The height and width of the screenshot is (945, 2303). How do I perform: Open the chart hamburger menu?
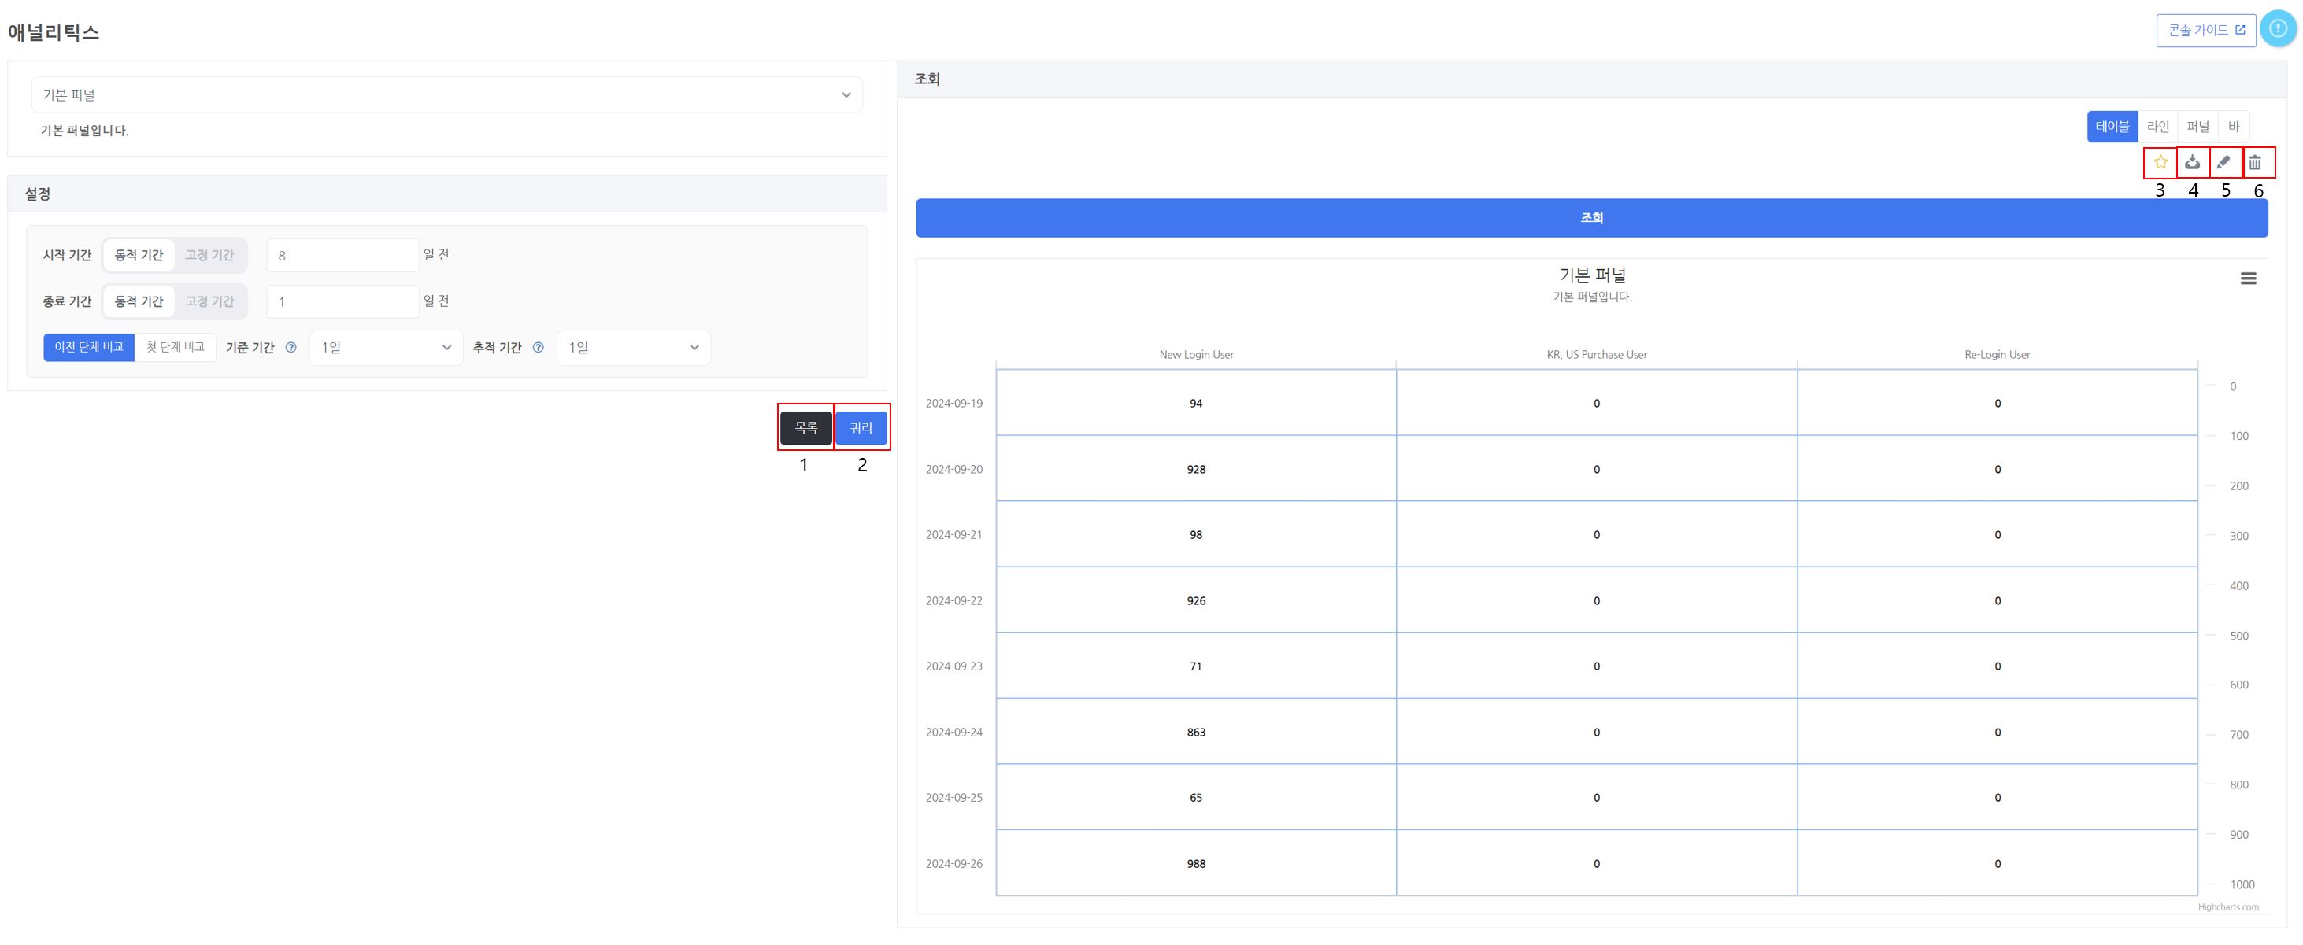(x=2248, y=279)
